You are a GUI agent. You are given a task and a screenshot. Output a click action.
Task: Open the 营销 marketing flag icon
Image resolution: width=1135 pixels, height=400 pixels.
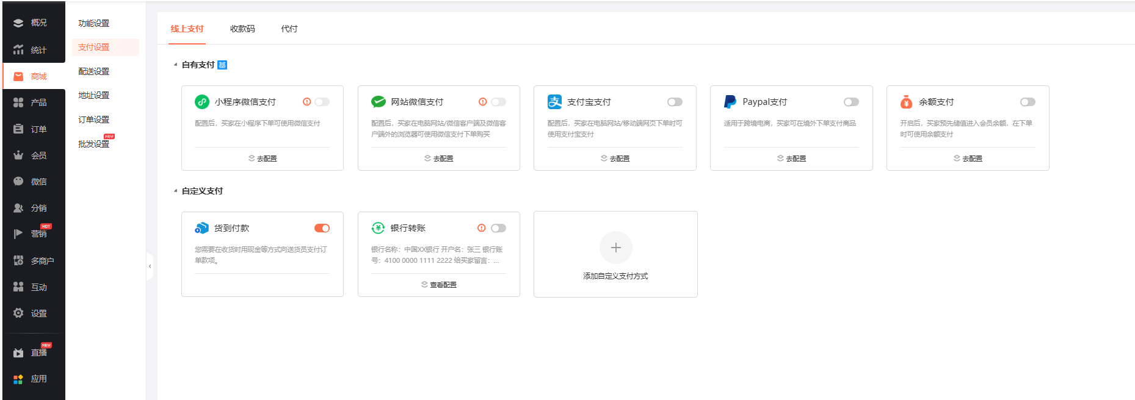point(18,234)
